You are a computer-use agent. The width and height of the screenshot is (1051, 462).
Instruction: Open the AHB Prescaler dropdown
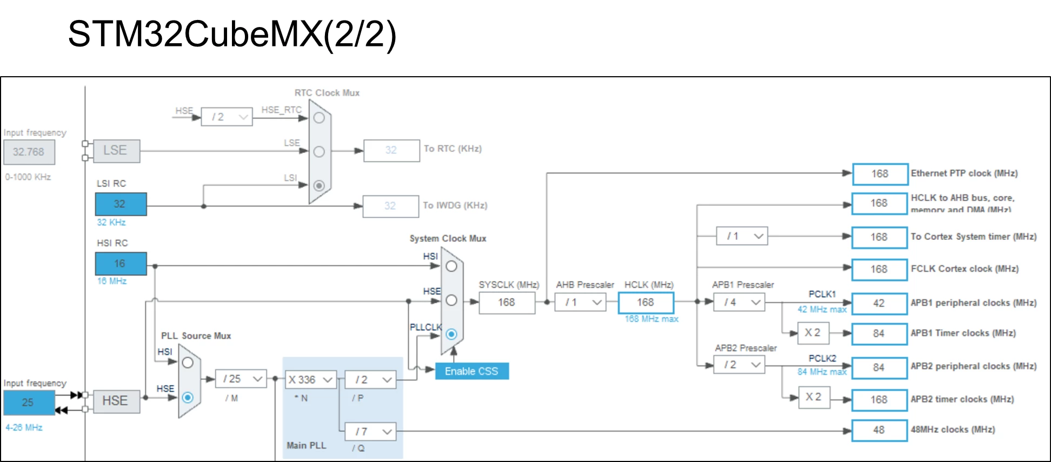(580, 303)
